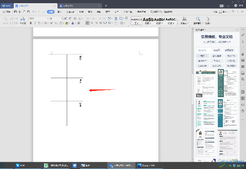The width and height of the screenshot is (246, 169).
Task: Apply the Heading 3 style
Action: [171, 20]
